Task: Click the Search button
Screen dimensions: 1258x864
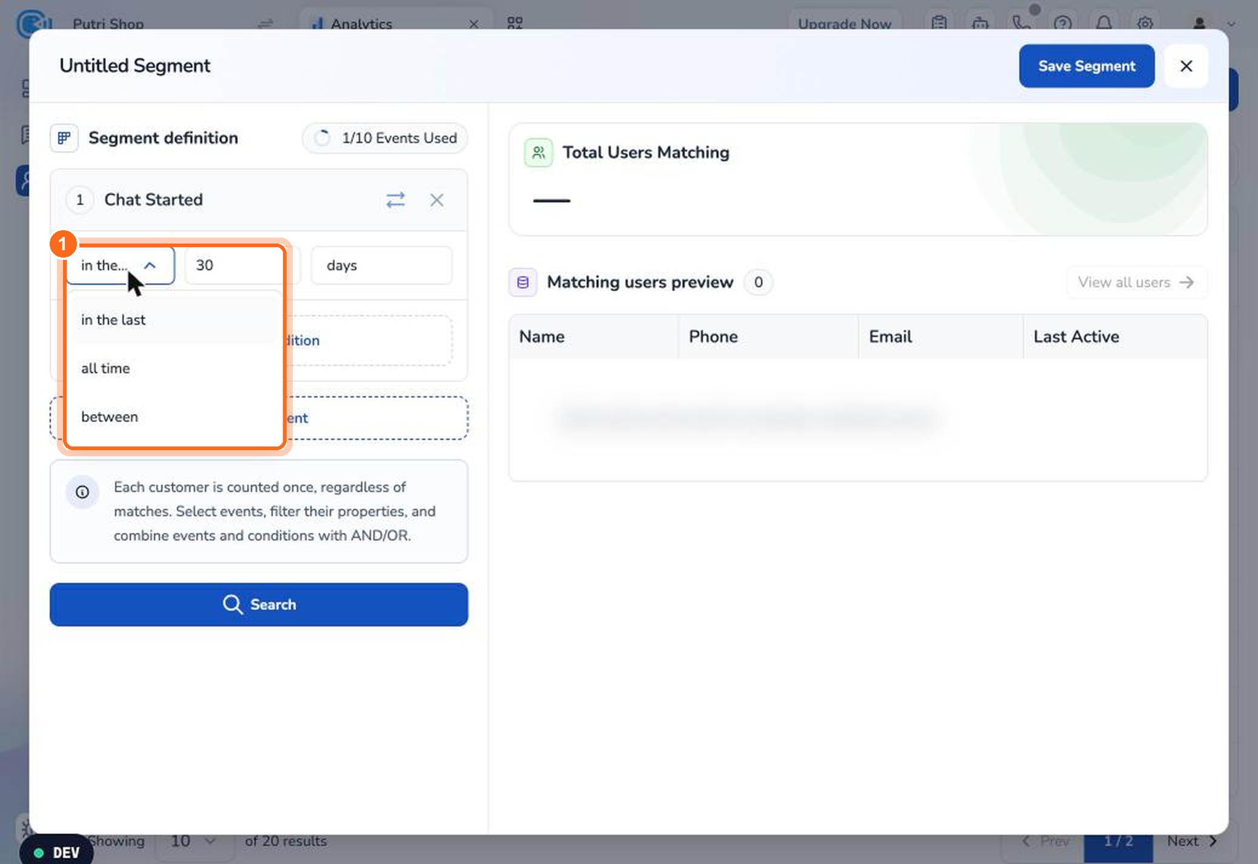Action: (259, 605)
